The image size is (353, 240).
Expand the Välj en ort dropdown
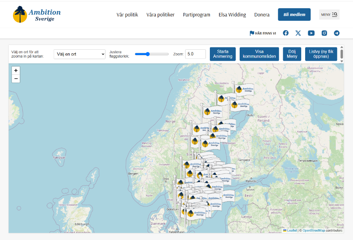pyautogui.click(x=80, y=54)
